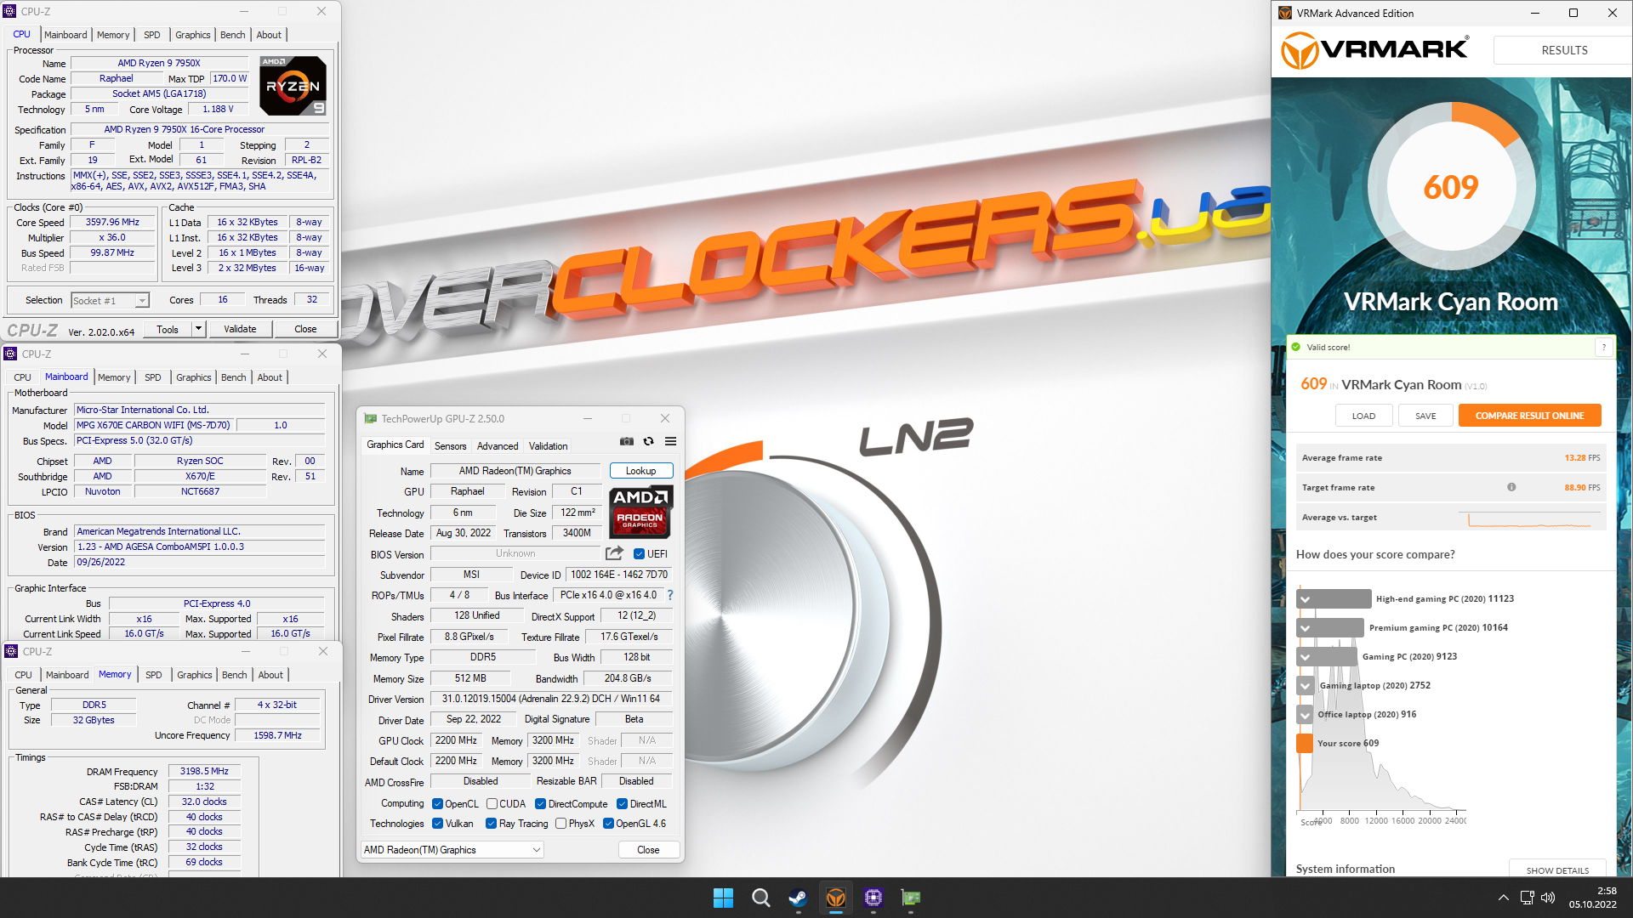This screenshot has width=1633, height=918.
Task: Click VRMark title bar app icon
Action: point(1285,13)
